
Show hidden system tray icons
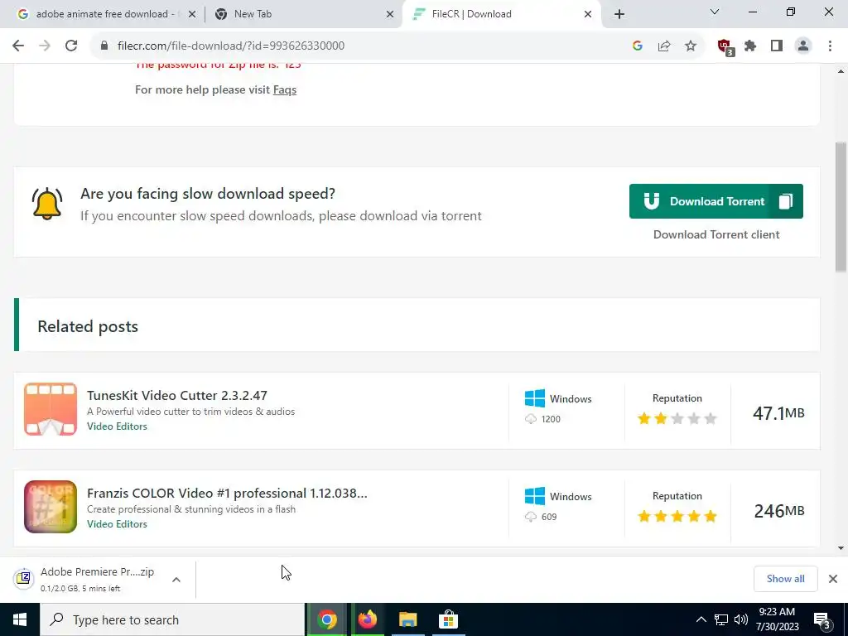pos(701,619)
